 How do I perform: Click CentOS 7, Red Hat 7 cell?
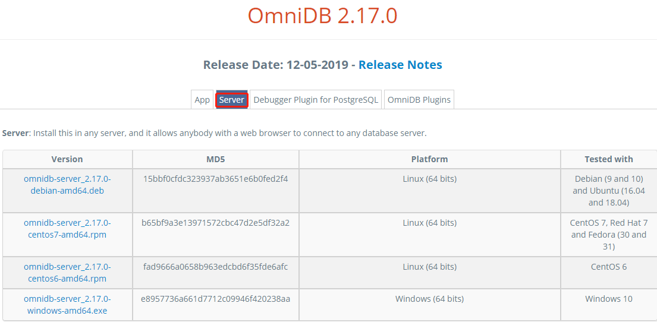609,235
